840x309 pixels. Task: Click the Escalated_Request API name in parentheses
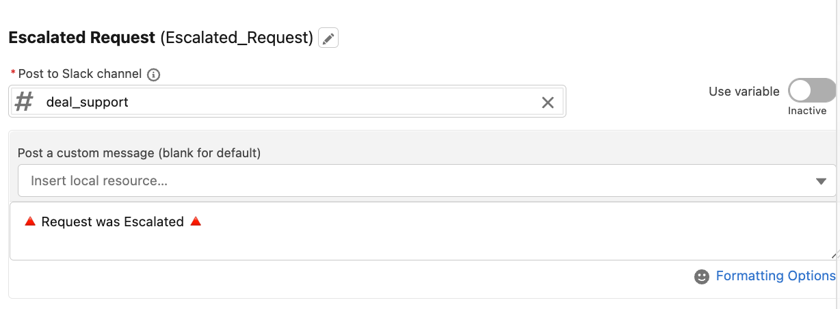(x=237, y=38)
